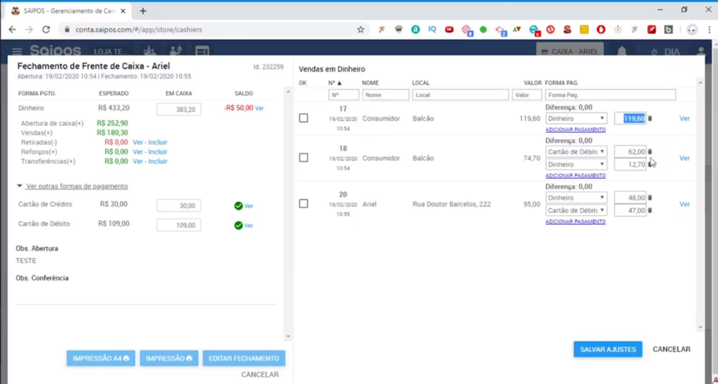Screen dimensions: 718x384
Task: Open the Cartão de Débito dropdown for sale 18
Action: coord(576,151)
